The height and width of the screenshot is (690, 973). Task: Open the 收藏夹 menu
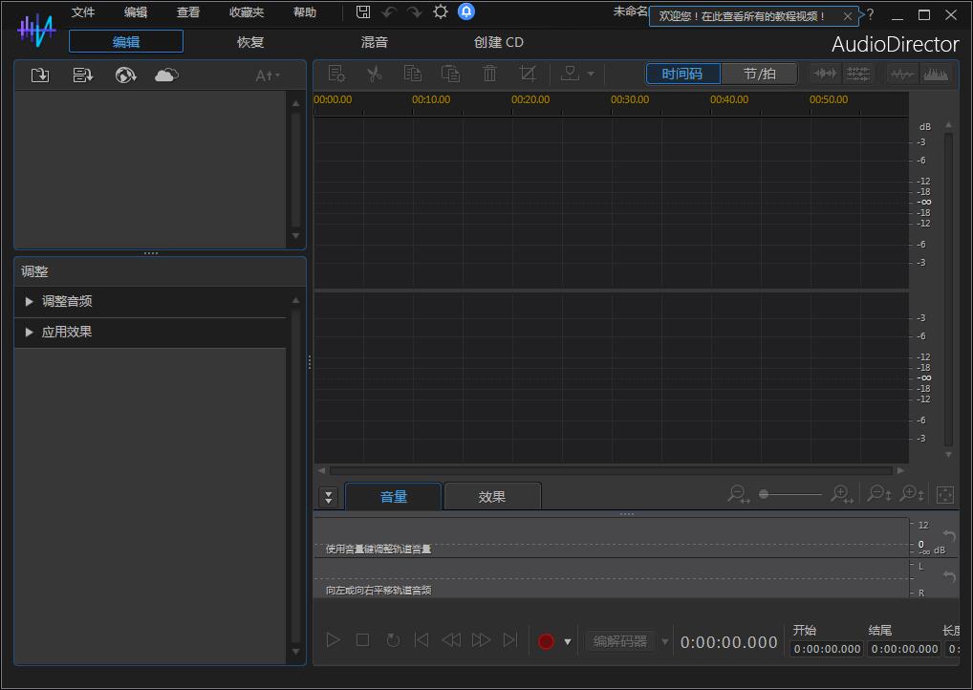pyautogui.click(x=247, y=11)
